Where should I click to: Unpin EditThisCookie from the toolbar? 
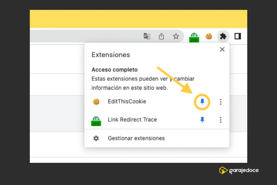(202, 102)
